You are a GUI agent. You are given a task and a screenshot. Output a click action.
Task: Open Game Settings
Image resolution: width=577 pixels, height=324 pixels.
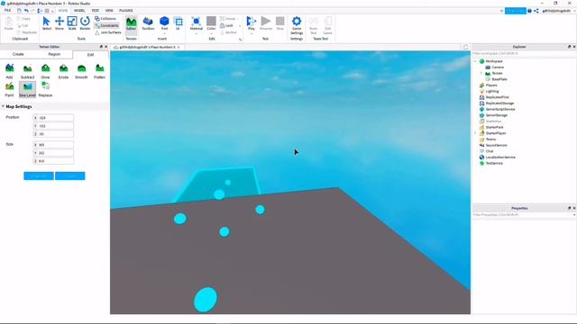tap(297, 25)
